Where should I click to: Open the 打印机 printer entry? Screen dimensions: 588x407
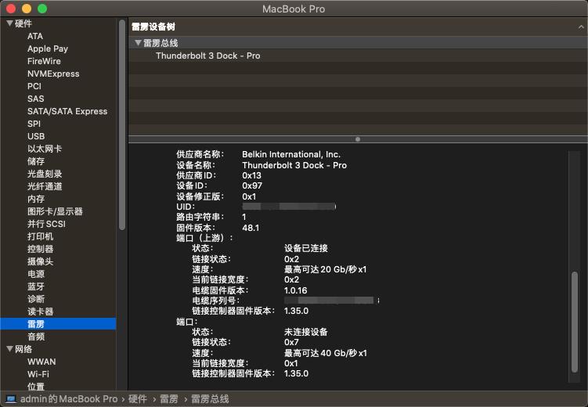click(x=40, y=236)
